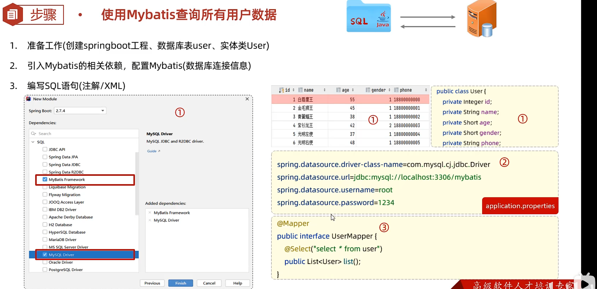Click the red steps document icon
The width and height of the screenshot is (597, 289).
tap(12, 14)
